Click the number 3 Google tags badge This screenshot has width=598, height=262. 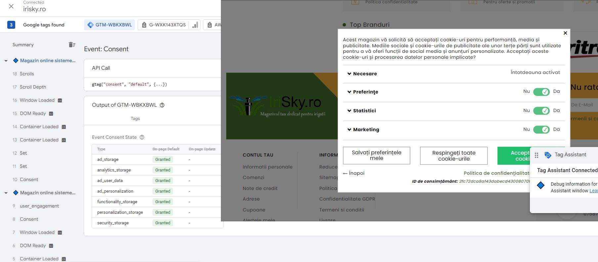(x=11, y=25)
